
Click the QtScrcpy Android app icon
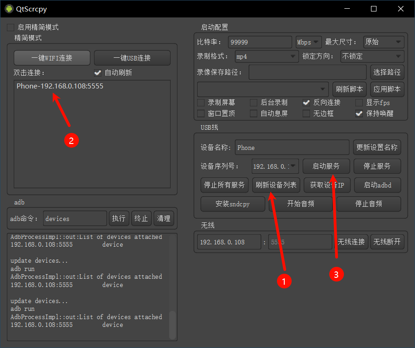click(x=9, y=9)
